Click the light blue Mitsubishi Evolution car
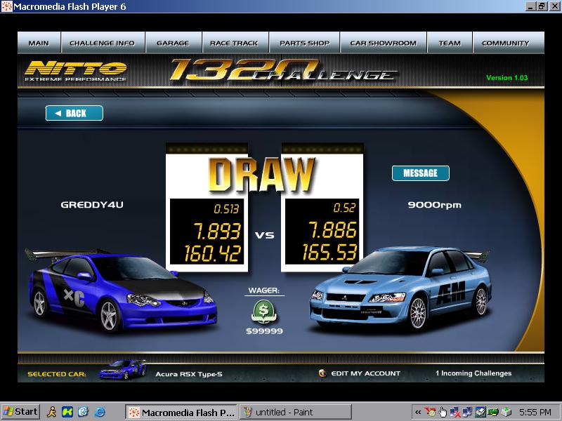This screenshot has height=421, width=562. [x=400, y=288]
